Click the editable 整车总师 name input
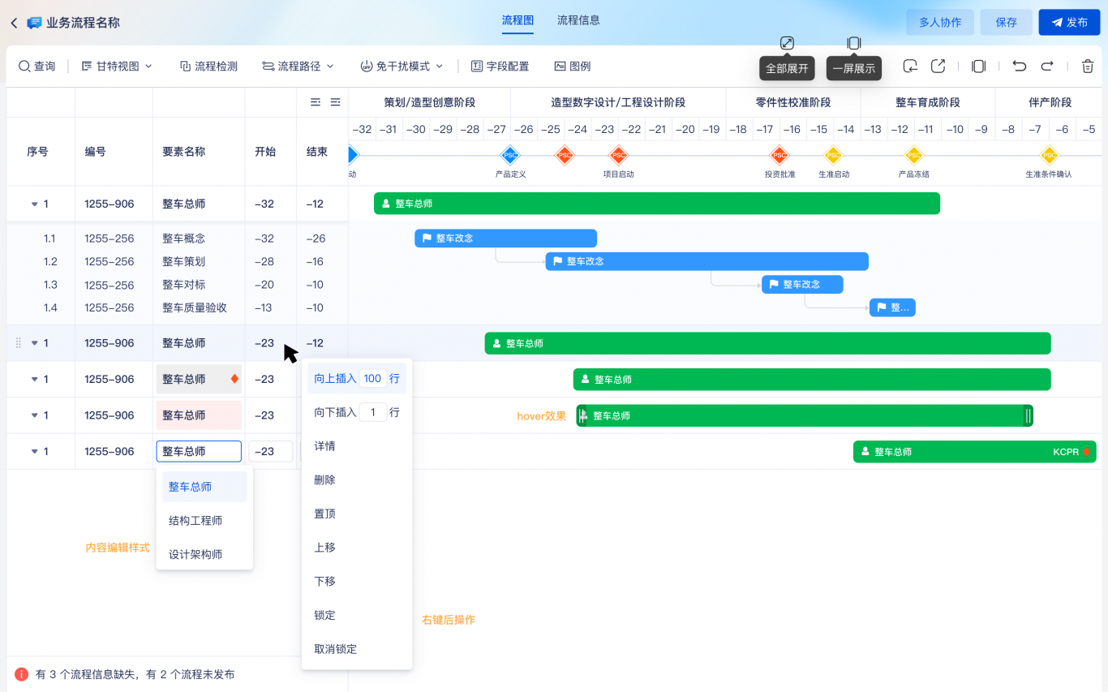The image size is (1108, 692). [199, 452]
